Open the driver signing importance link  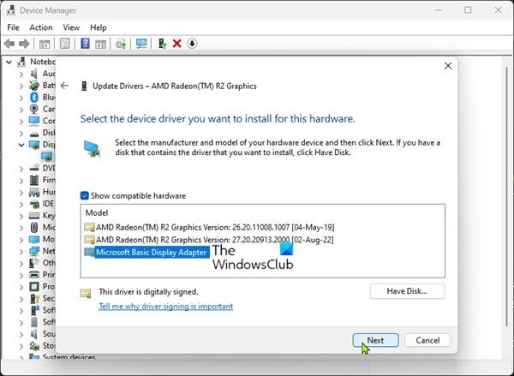pyautogui.click(x=165, y=307)
